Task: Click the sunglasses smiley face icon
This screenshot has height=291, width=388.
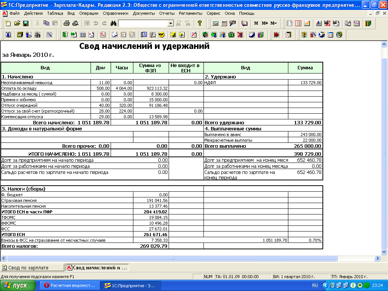Action: pyautogui.click(x=161, y=34)
